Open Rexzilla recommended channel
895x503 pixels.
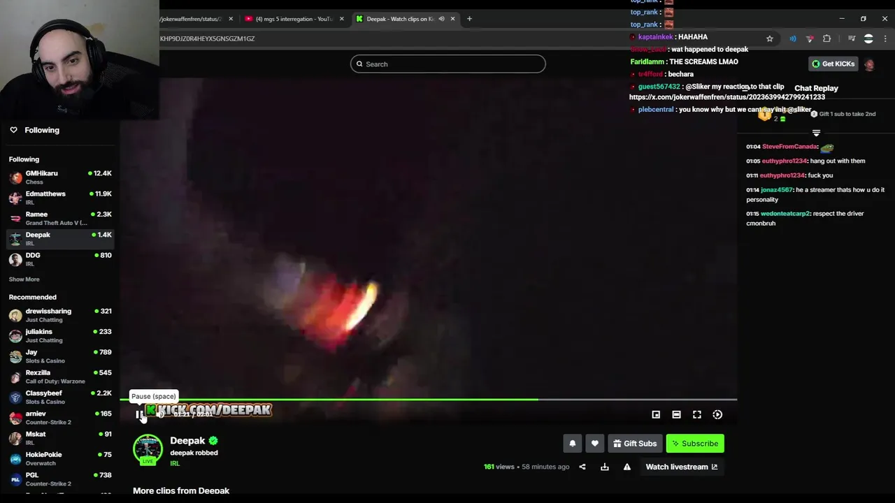pos(60,377)
